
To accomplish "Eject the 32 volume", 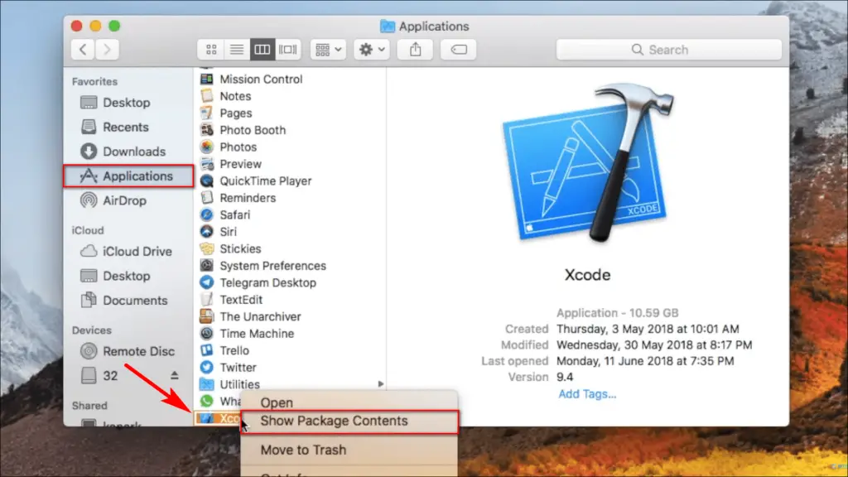I will pos(174,375).
